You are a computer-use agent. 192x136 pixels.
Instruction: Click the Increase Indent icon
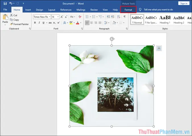(x=113, y=17)
